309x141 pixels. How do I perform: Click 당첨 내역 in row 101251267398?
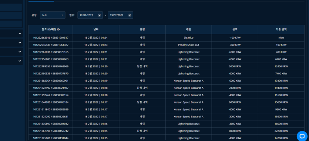point(142,131)
